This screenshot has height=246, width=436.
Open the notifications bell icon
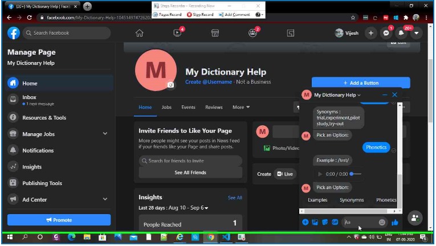(x=401, y=33)
